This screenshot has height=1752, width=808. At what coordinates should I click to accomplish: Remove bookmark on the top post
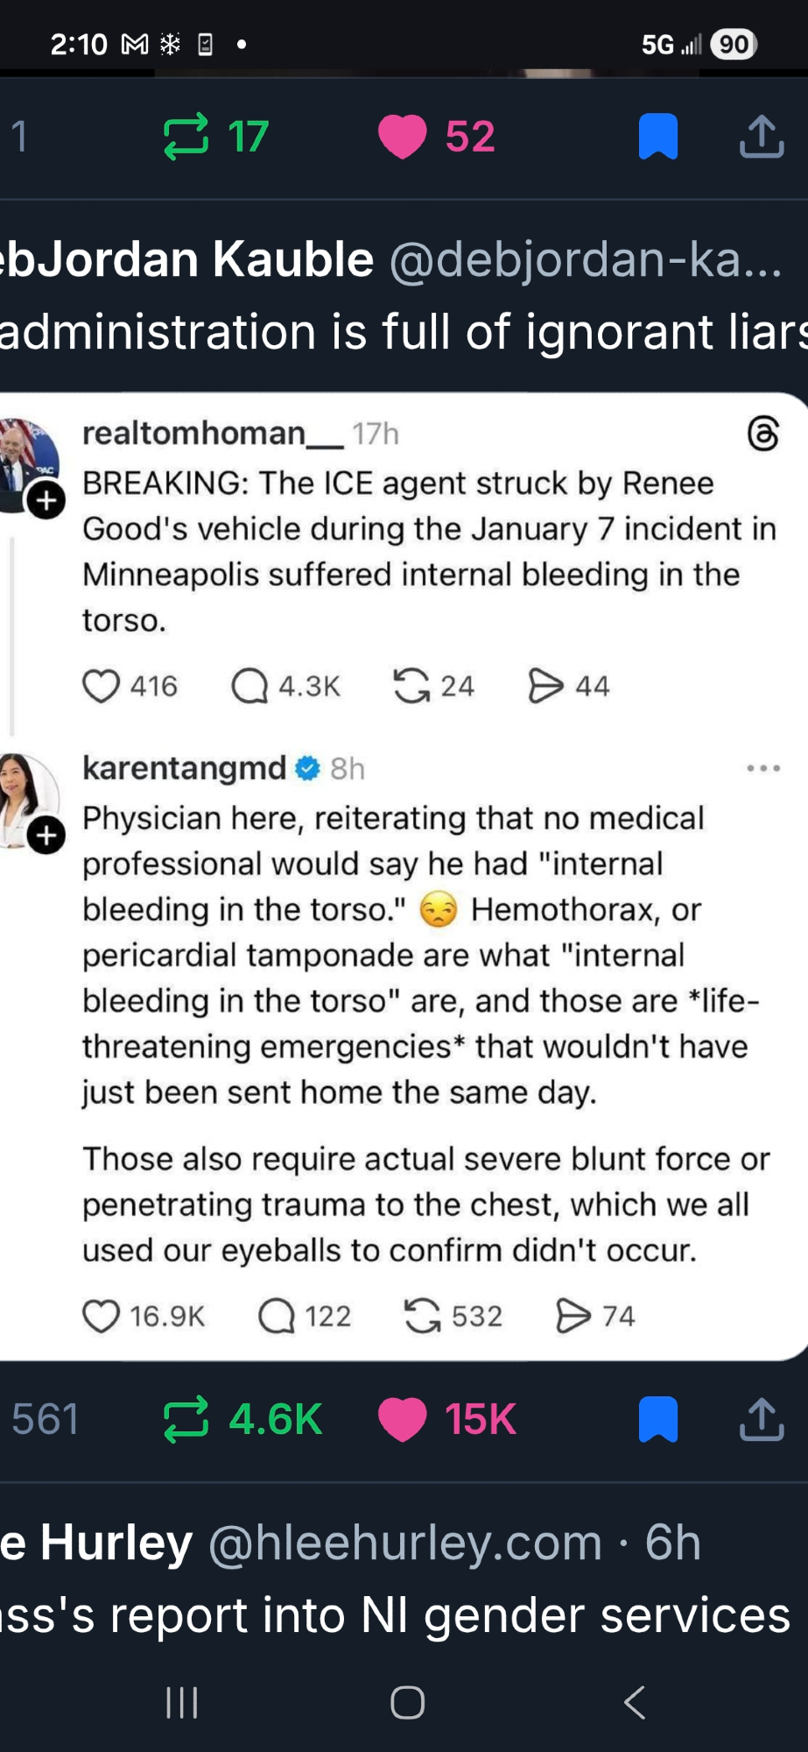tap(658, 137)
